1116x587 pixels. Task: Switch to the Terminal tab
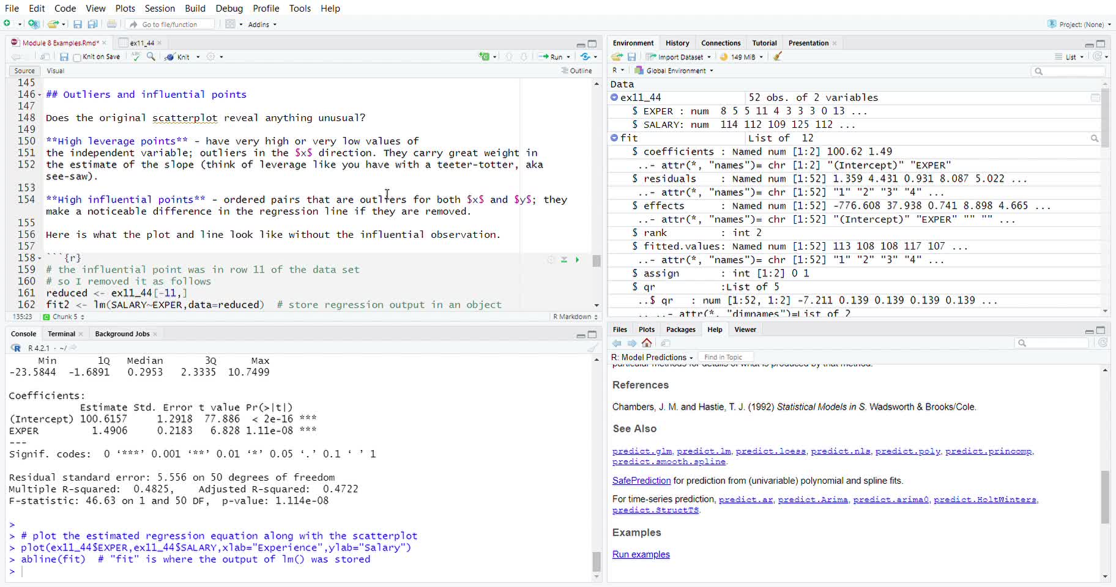(62, 334)
